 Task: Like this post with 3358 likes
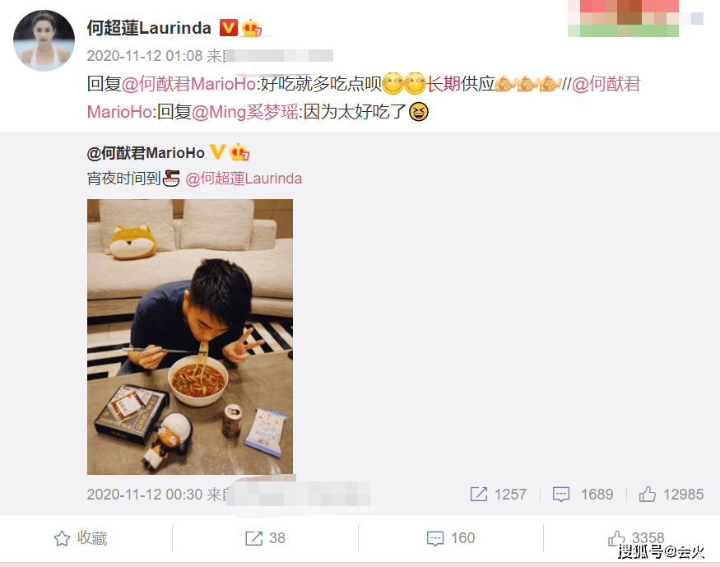(x=636, y=538)
